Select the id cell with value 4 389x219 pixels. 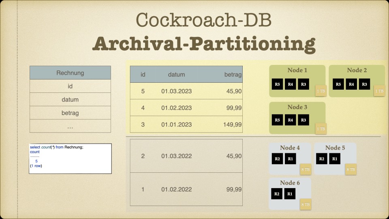point(143,108)
